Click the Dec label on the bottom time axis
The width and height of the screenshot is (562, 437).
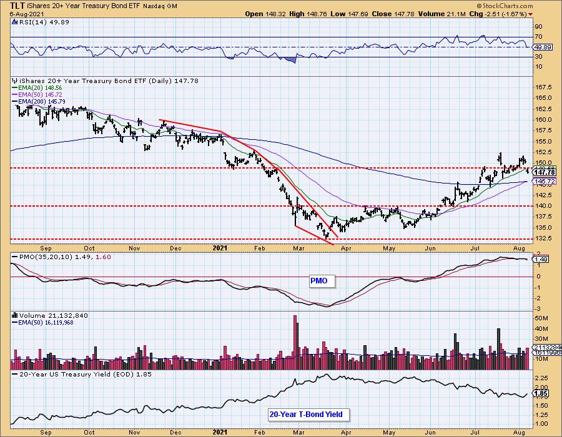point(175,433)
